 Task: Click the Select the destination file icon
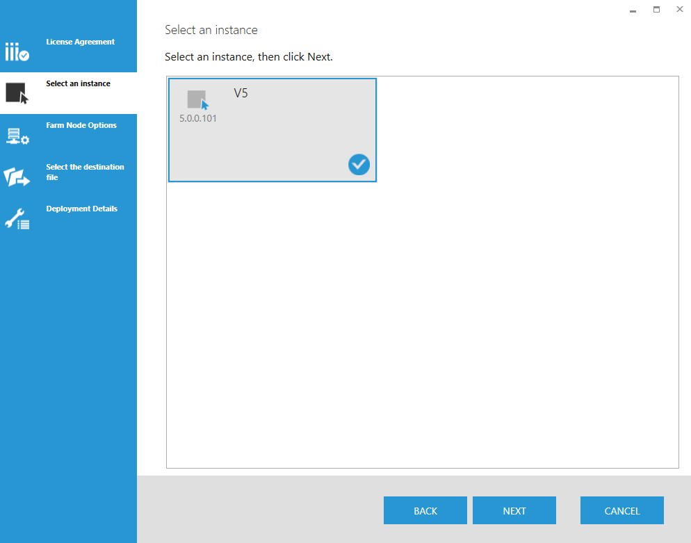(17, 177)
